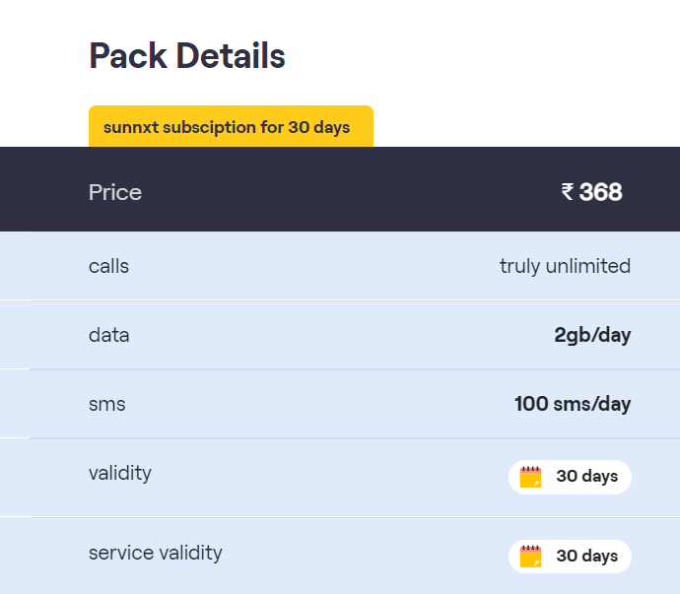
Task: Click the calendar icon beside service validity
Action: pos(531,556)
